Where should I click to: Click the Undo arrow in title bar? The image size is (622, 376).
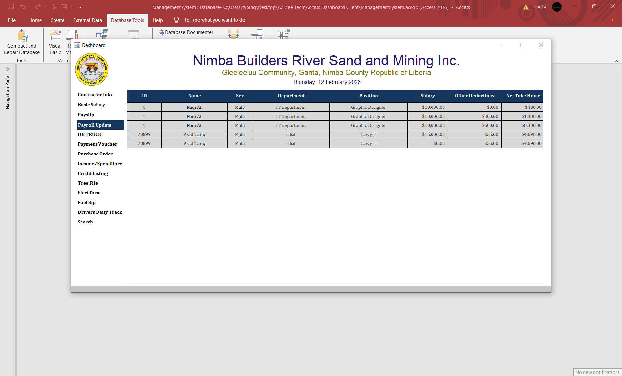23,6
